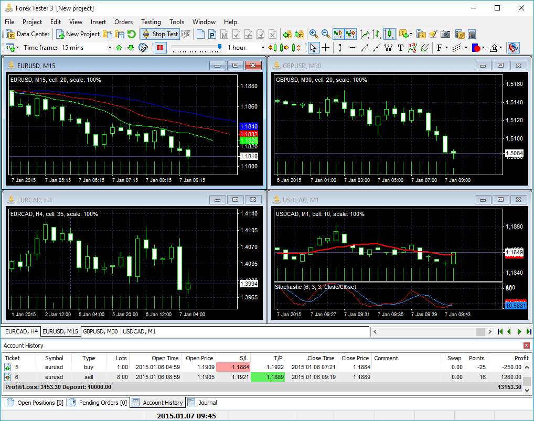Viewport: 534px width, 421px height.
Task: Click the chart horizontal scrollbar thumb
Action: coord(480,331)
